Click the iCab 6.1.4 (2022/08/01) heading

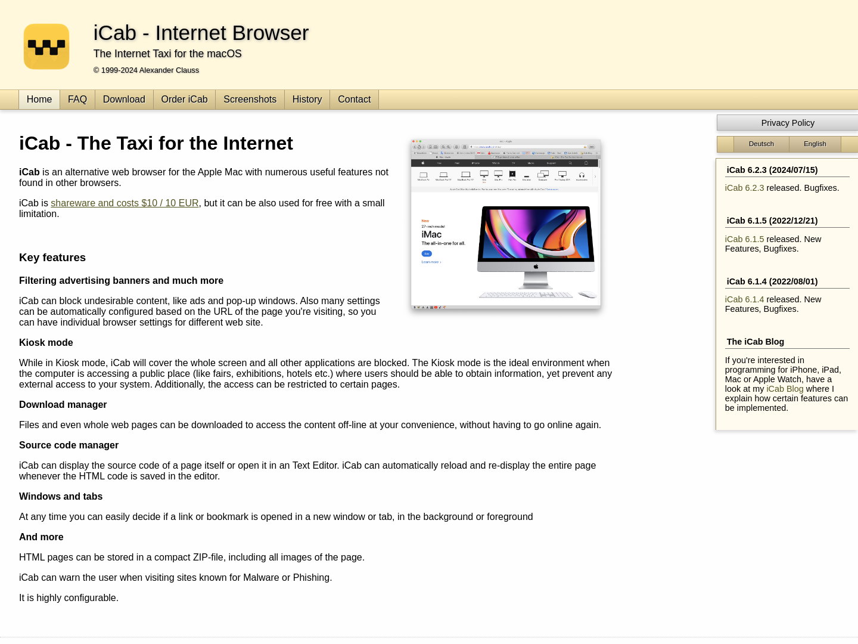[x=772, y=281]
